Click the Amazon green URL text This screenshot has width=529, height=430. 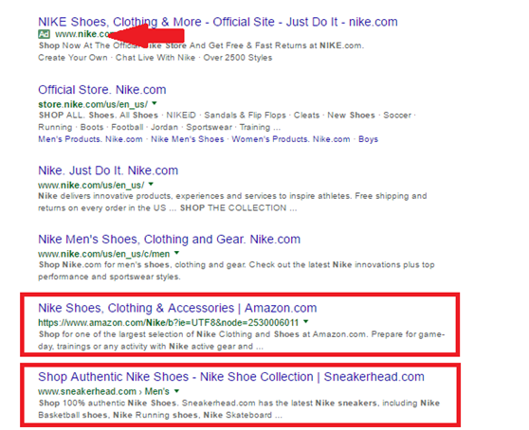coord(169,323)
